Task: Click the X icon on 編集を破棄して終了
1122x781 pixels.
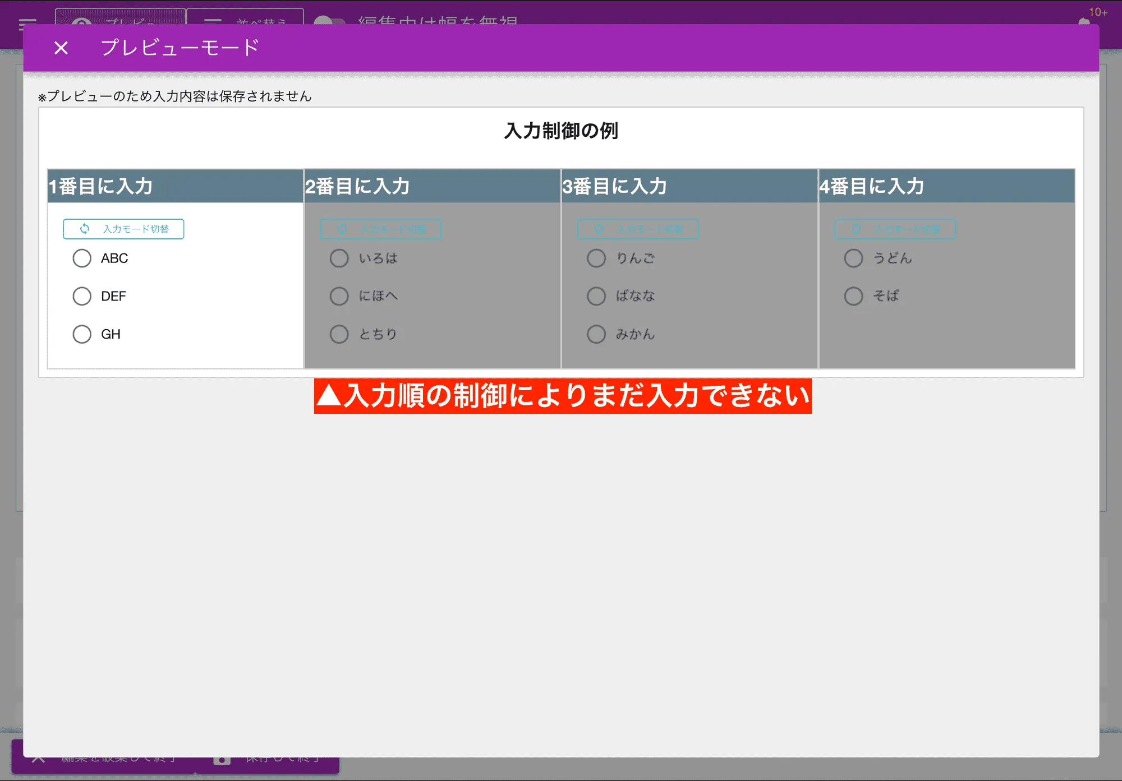Action: coord(38,759)
